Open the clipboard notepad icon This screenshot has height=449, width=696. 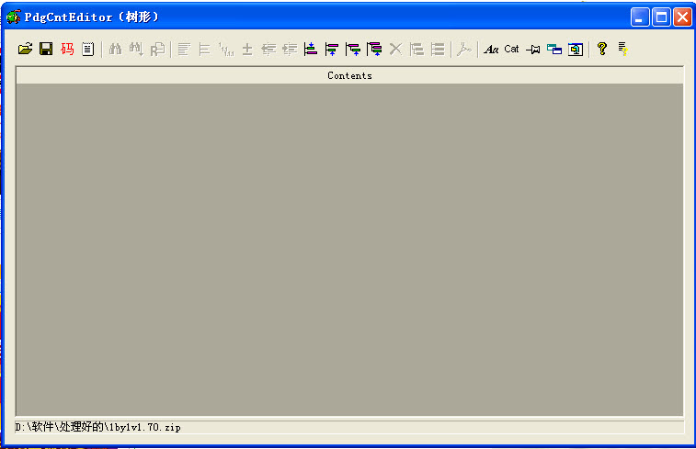88,50
